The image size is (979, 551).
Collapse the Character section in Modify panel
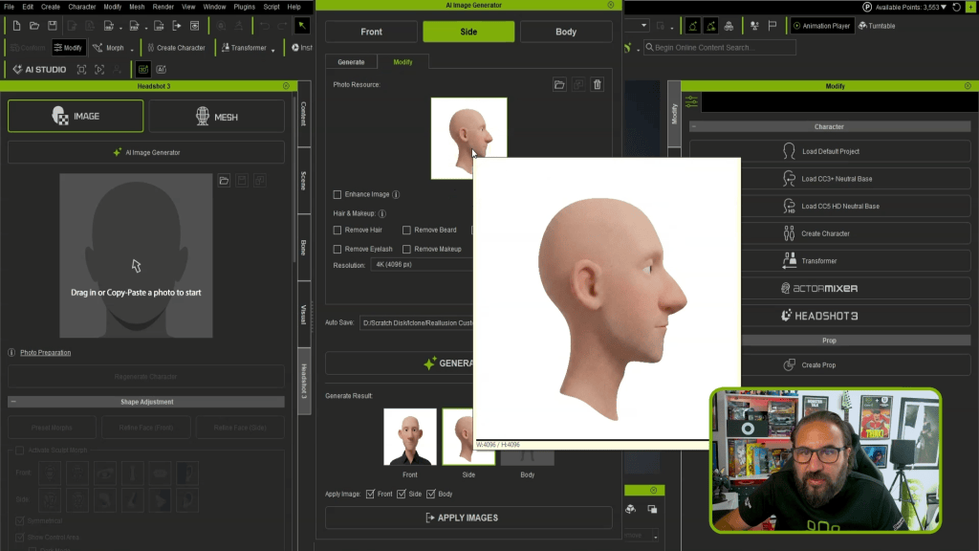tap(694, 126)
